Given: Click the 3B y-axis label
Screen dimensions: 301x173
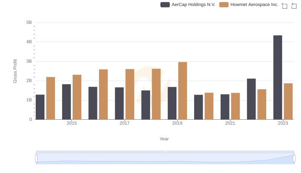Looking at the screenshot, I should pos(29,61).
